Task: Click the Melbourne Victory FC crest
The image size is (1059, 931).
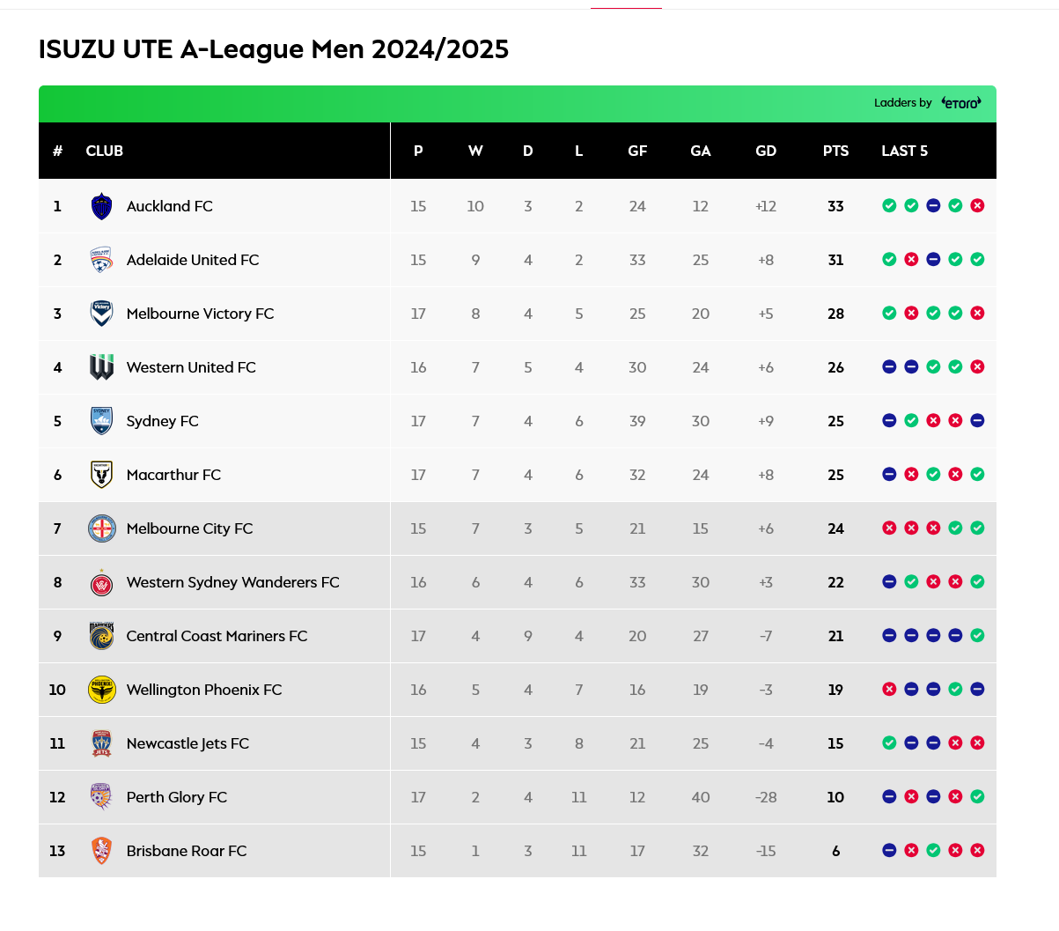Action: tap(102, 314)
